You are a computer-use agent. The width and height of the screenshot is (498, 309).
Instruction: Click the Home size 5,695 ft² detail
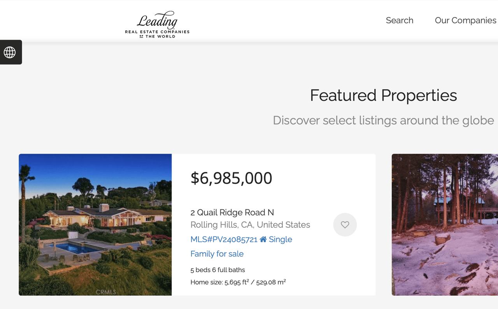click(x=238, y=282)
